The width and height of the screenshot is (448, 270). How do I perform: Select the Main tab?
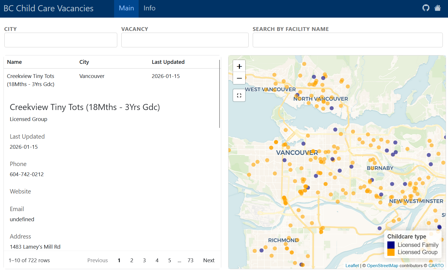pyautogui.click(x=126, y=8)
